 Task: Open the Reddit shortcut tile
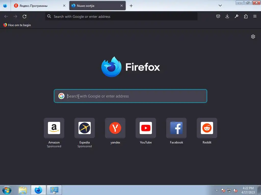(207, 128)
